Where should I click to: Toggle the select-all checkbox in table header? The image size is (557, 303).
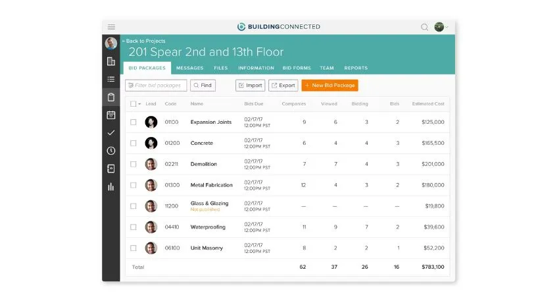133,104
